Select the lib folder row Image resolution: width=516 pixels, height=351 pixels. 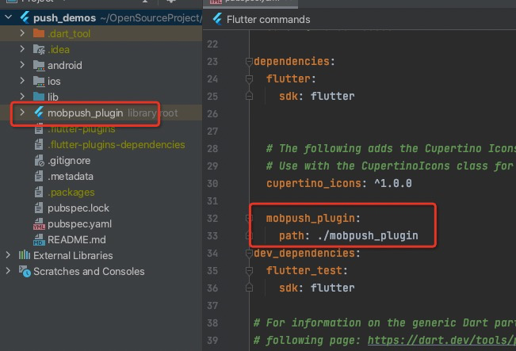[101, 97]
